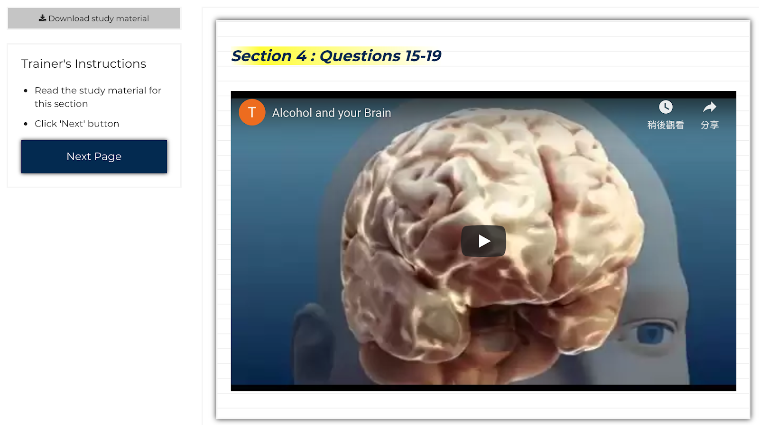Screen dimensions: 759x425
Task: Click the black bar below the video
Action: 483,388
